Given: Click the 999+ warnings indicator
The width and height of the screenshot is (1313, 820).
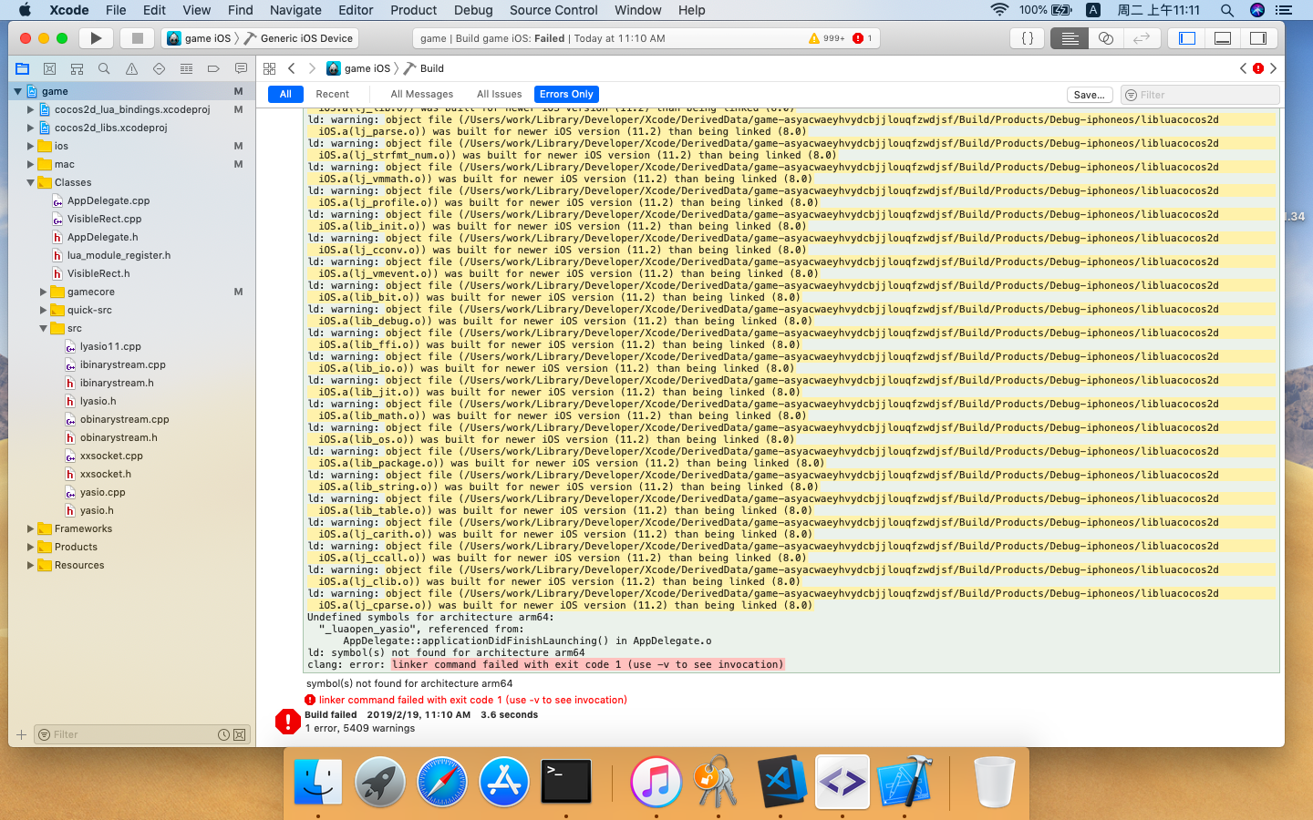Looking at the screenshot, I should point(826,38).
